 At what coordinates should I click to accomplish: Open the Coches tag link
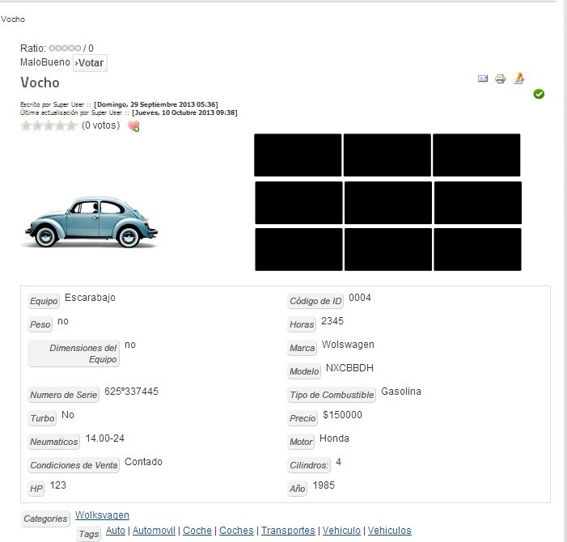236,531
